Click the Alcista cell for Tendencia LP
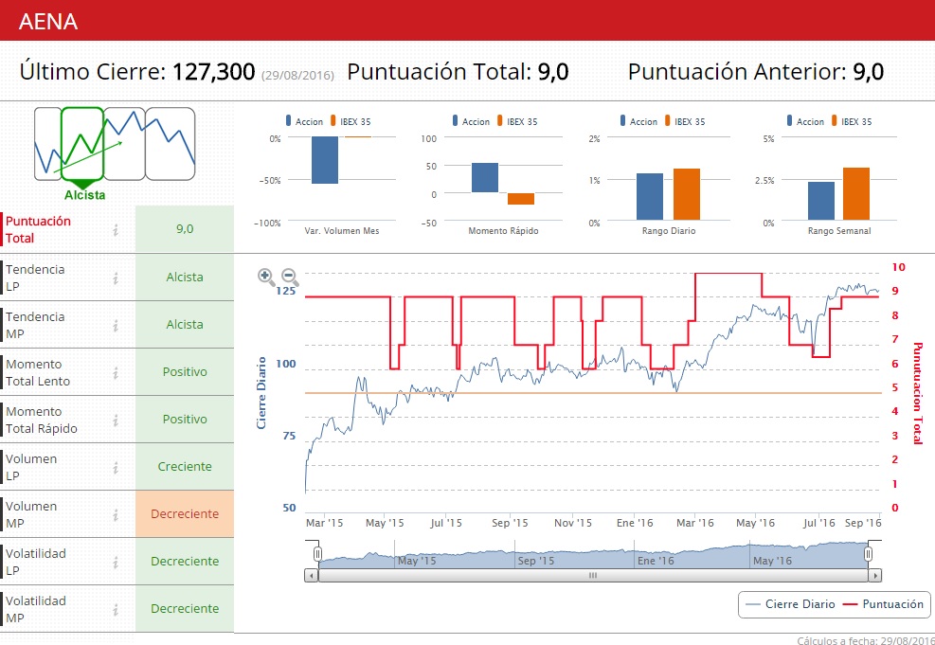 pos(185,278)
